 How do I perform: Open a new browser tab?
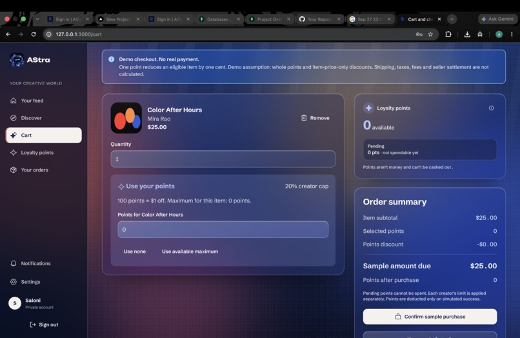(x=452, y=19)
